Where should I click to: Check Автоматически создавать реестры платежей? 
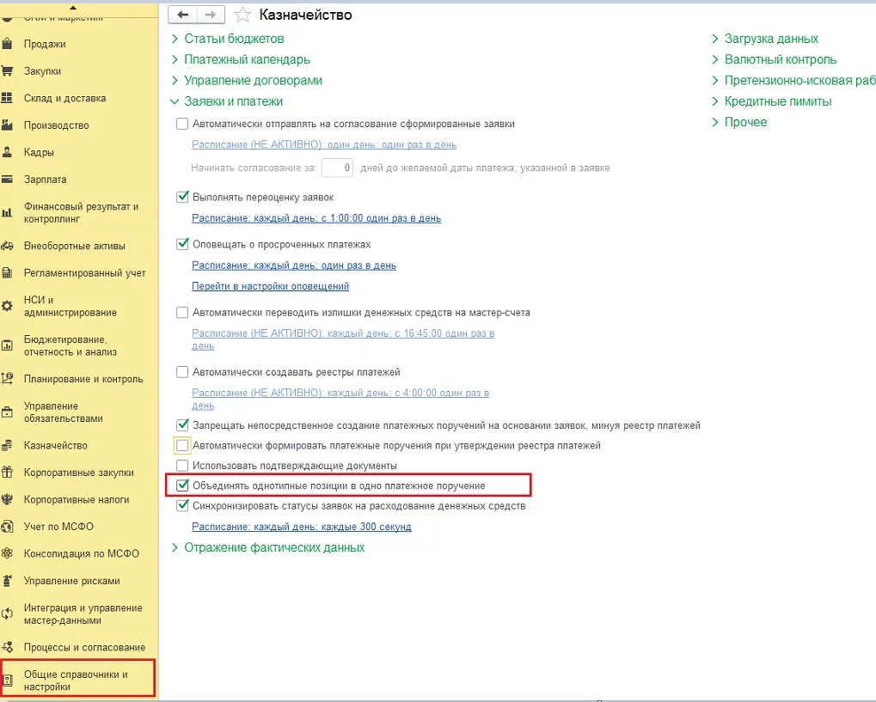182,372
